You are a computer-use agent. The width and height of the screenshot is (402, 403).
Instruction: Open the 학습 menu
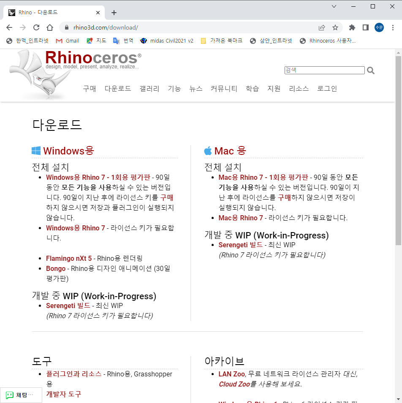click(253, 89)
